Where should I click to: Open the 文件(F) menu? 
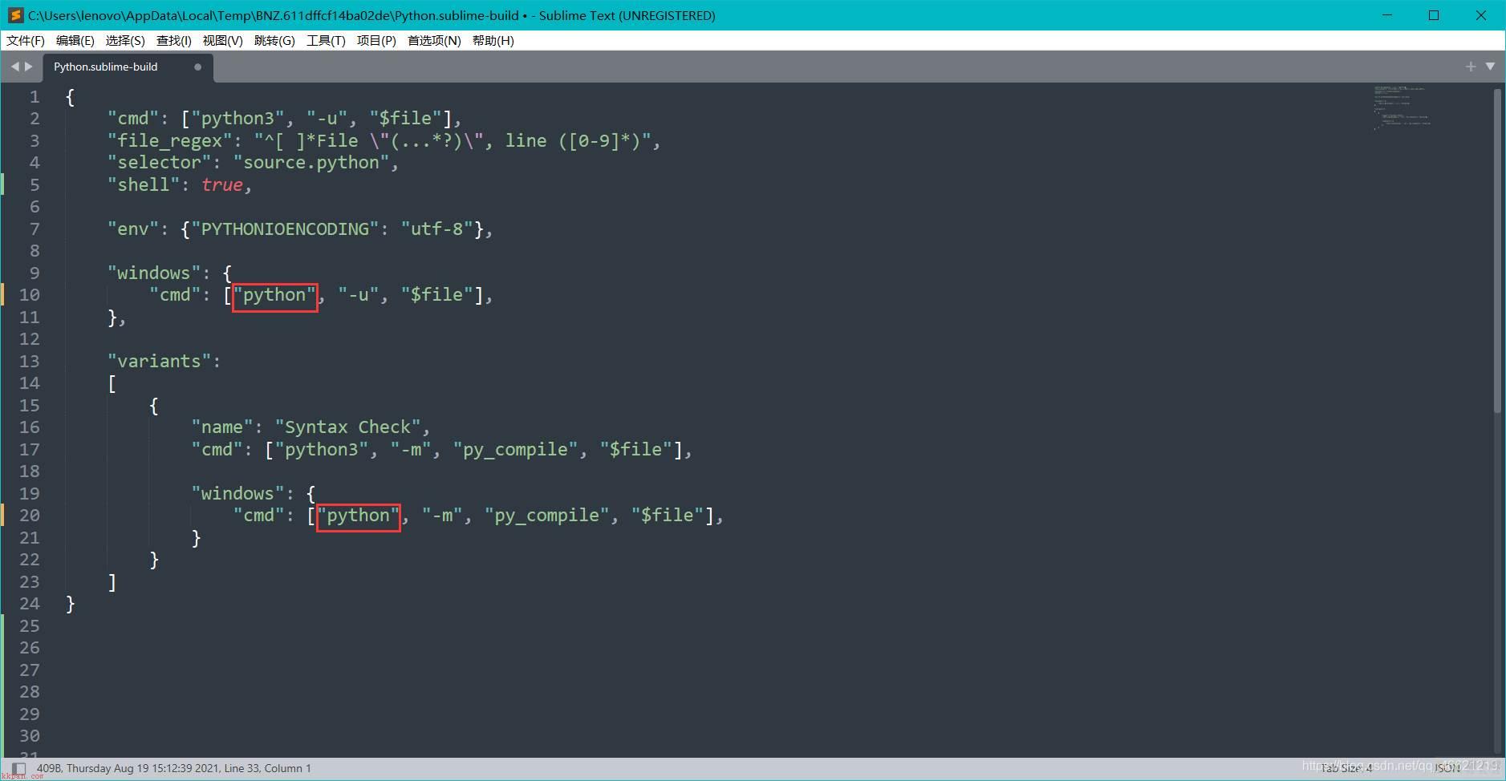click(x=26, y=40)
